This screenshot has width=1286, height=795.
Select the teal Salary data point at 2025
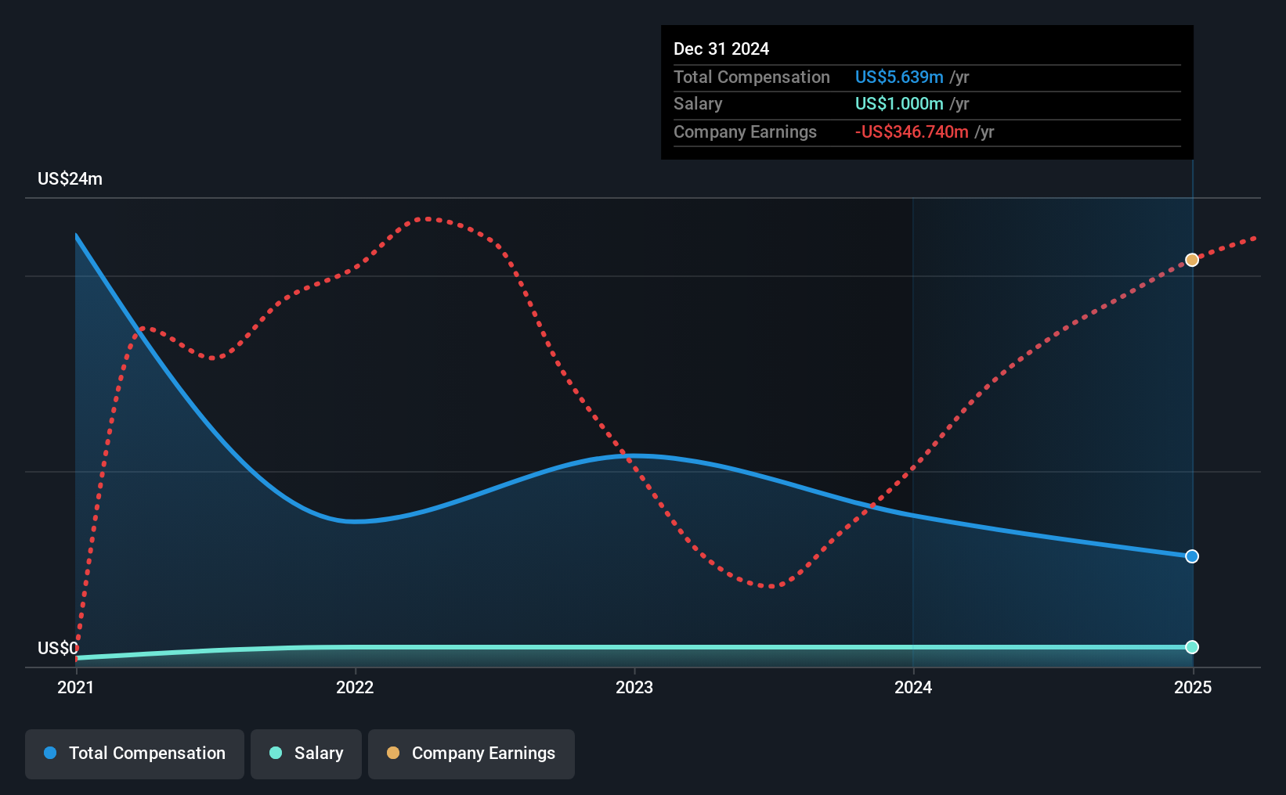(x=1192, y=647)
